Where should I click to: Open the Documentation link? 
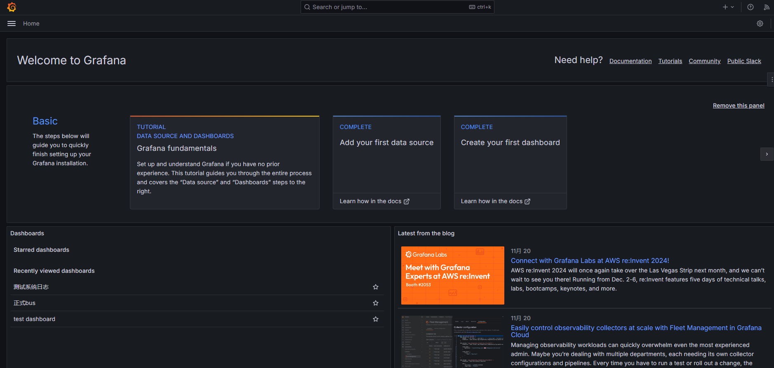[630, 61]
